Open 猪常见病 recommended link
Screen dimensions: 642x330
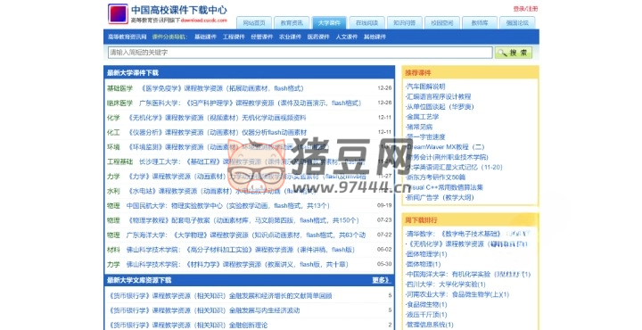click(419, 128)
